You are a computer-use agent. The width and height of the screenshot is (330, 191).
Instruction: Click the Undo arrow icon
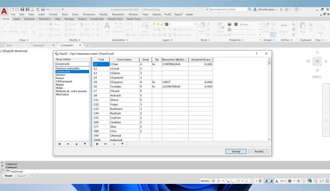[48, 9]
